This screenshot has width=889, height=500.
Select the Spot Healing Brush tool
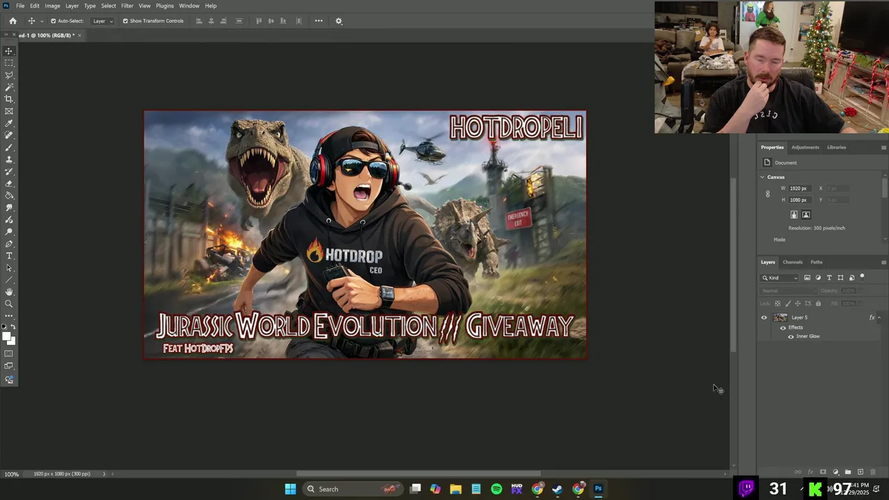[9, 135]
